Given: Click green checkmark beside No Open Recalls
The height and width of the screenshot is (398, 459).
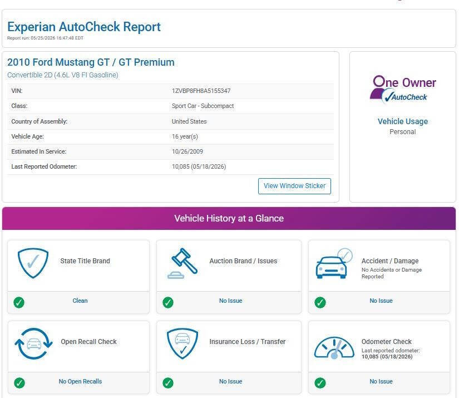Looking at the screenshot, I should [19, 383].
